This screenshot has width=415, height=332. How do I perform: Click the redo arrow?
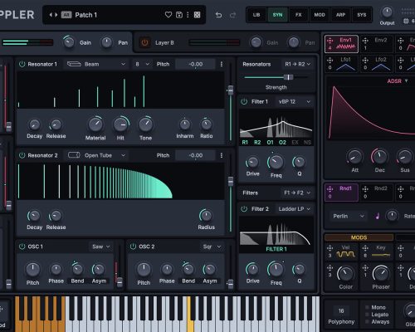click(x=233, y=15)
